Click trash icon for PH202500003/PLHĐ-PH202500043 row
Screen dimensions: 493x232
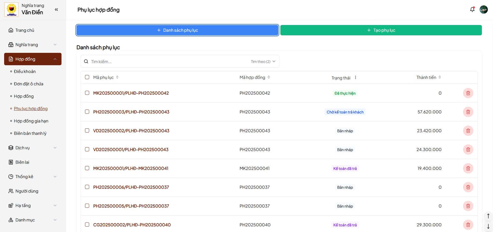click(468, 112)
